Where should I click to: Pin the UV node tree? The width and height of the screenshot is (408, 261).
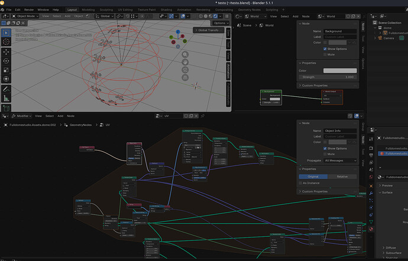click(202, 116)
